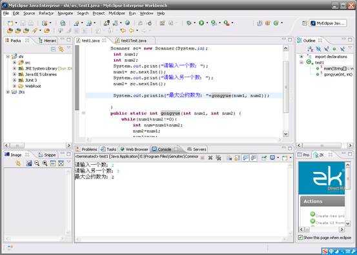Click the ZK logo banner image
Screen dimensions: 357x255
point(321,178)
